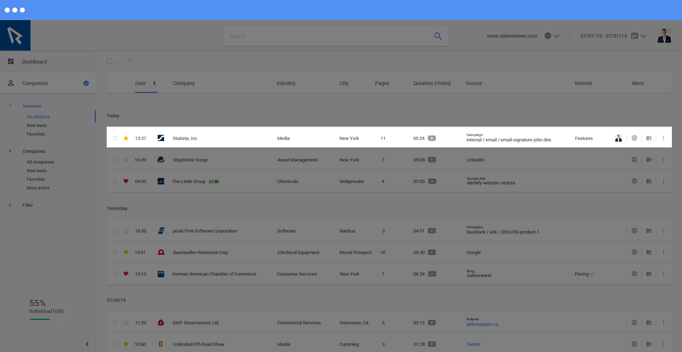
Task: Click the Individual1000 usage progress bar
Action: 48,319
